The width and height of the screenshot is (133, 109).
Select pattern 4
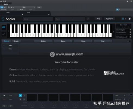click(x=24, y=99)
